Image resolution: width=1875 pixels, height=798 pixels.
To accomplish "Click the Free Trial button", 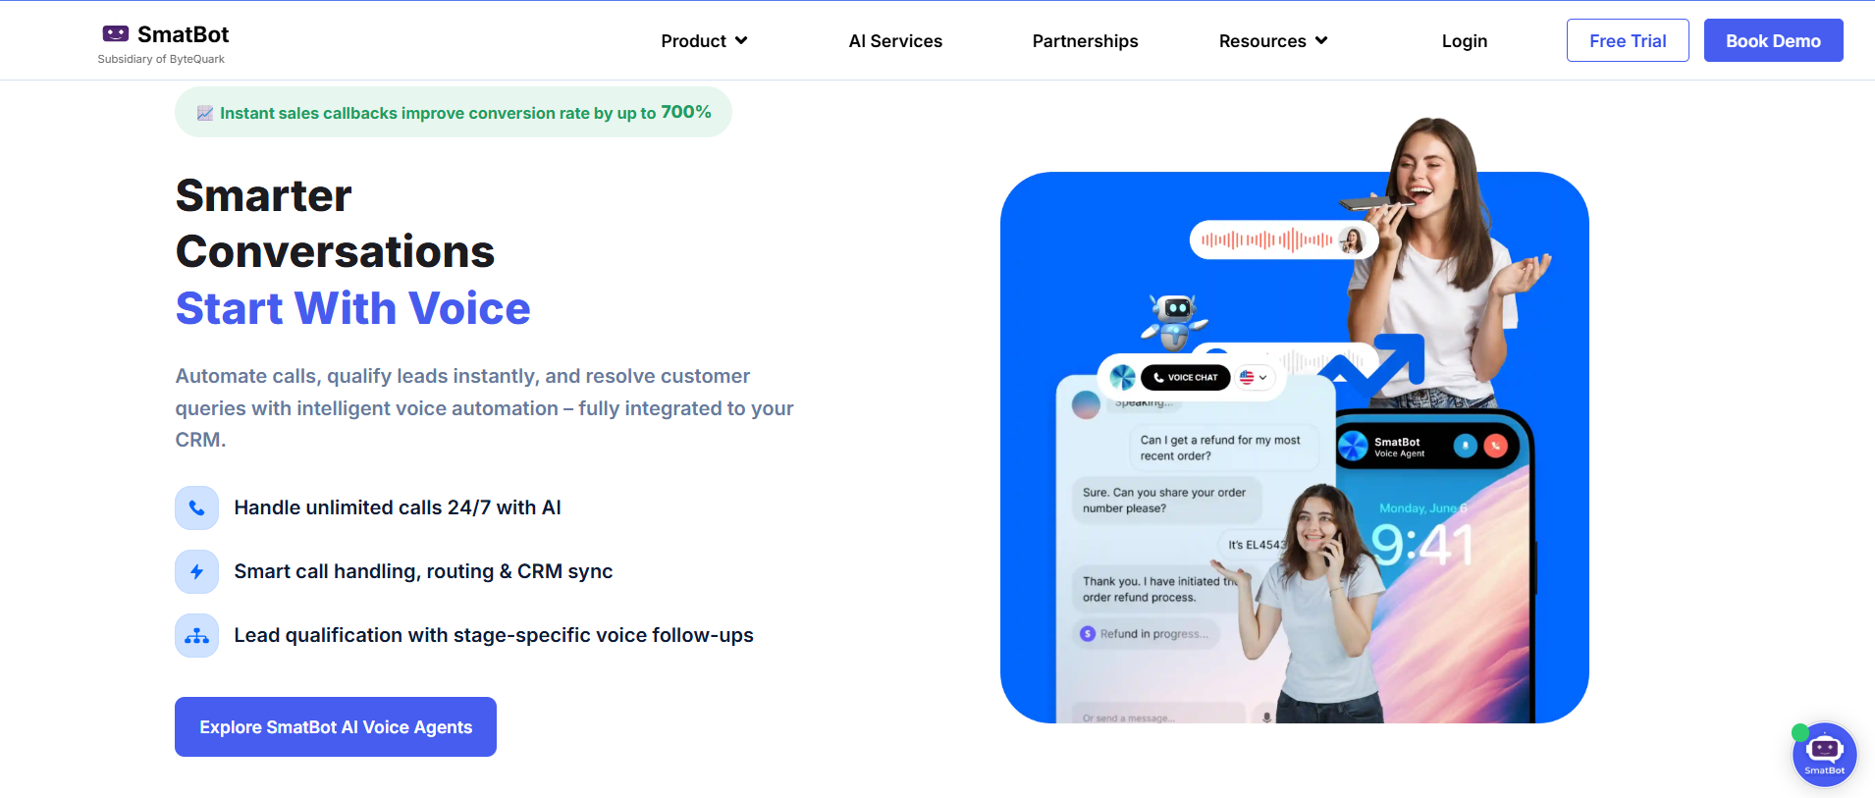I will 1628,40.
